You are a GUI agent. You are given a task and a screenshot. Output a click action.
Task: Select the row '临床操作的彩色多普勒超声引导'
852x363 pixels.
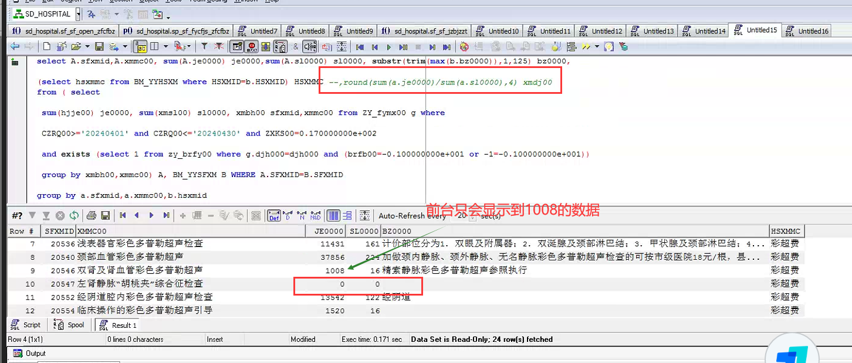(x=405, y=311)
